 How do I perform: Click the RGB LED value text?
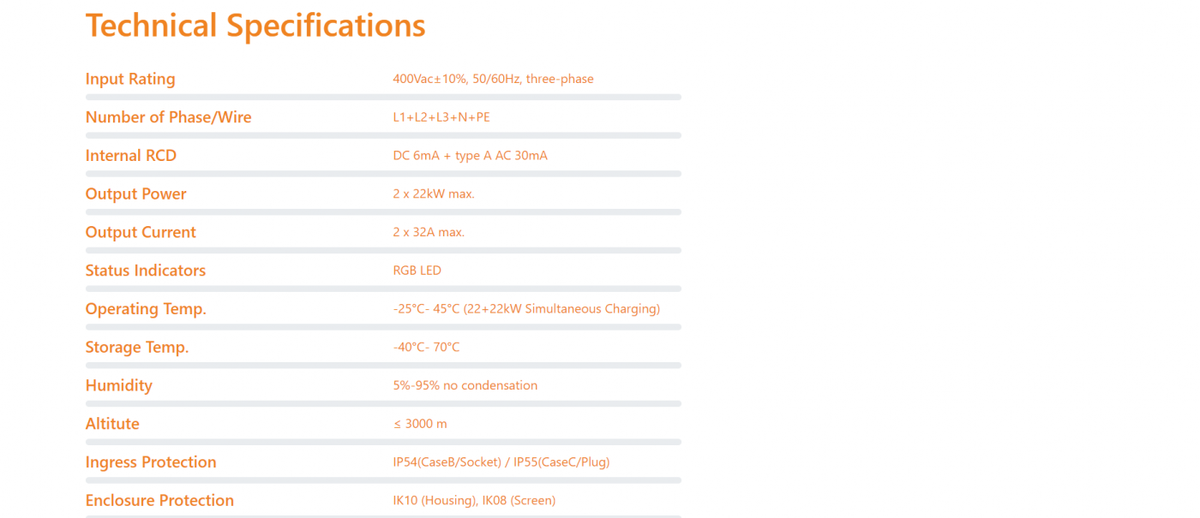pyautogui.click(x=417, y=271)
